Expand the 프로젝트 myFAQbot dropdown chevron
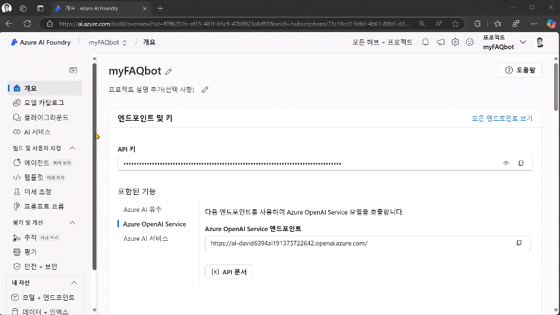The width and height of the screenshot is (560, 315). [523, 42]
